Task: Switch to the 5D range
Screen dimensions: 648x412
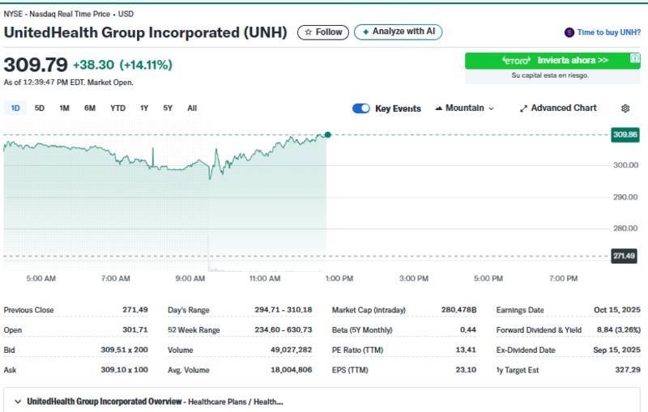Action: pos(40,108)
